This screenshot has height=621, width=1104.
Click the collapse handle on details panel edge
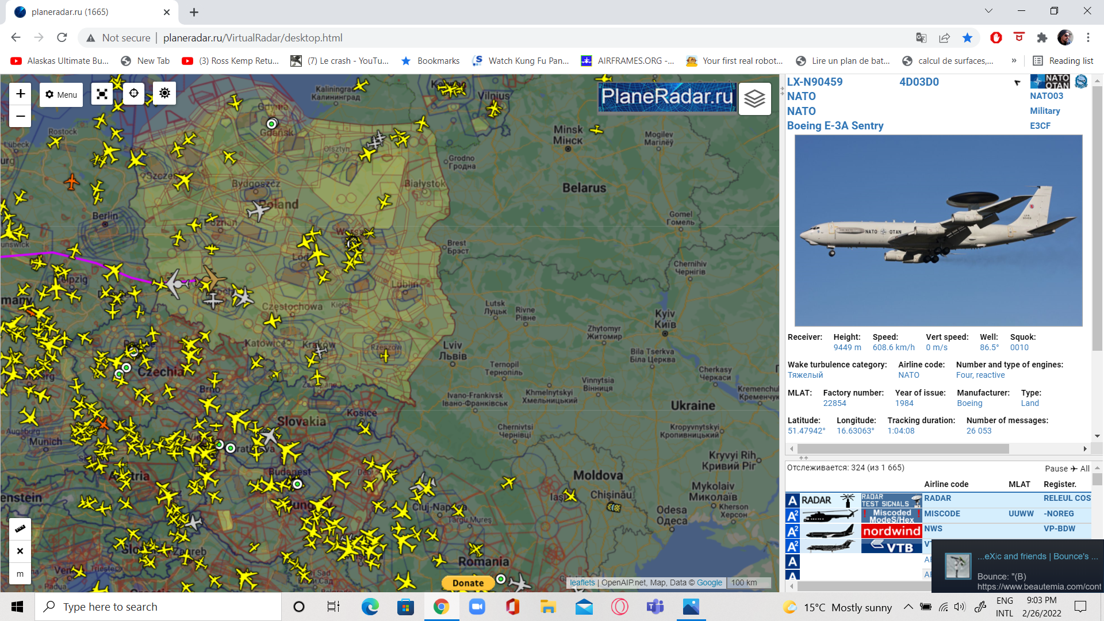tap(782, 91)
